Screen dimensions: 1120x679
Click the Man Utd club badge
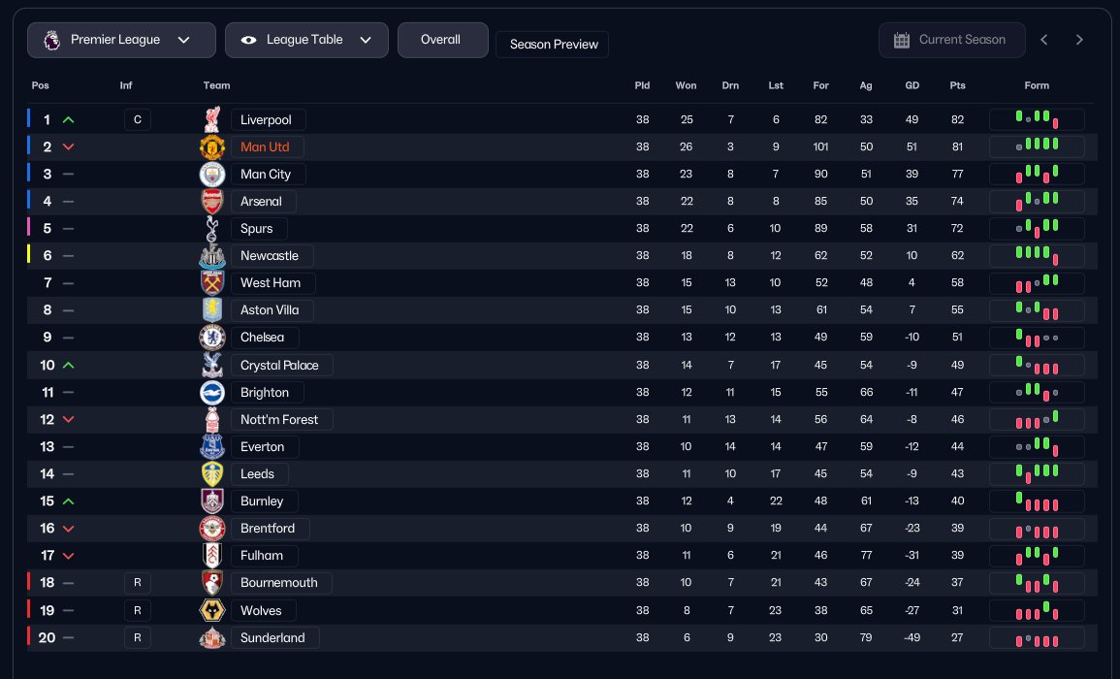coord(212,147)
